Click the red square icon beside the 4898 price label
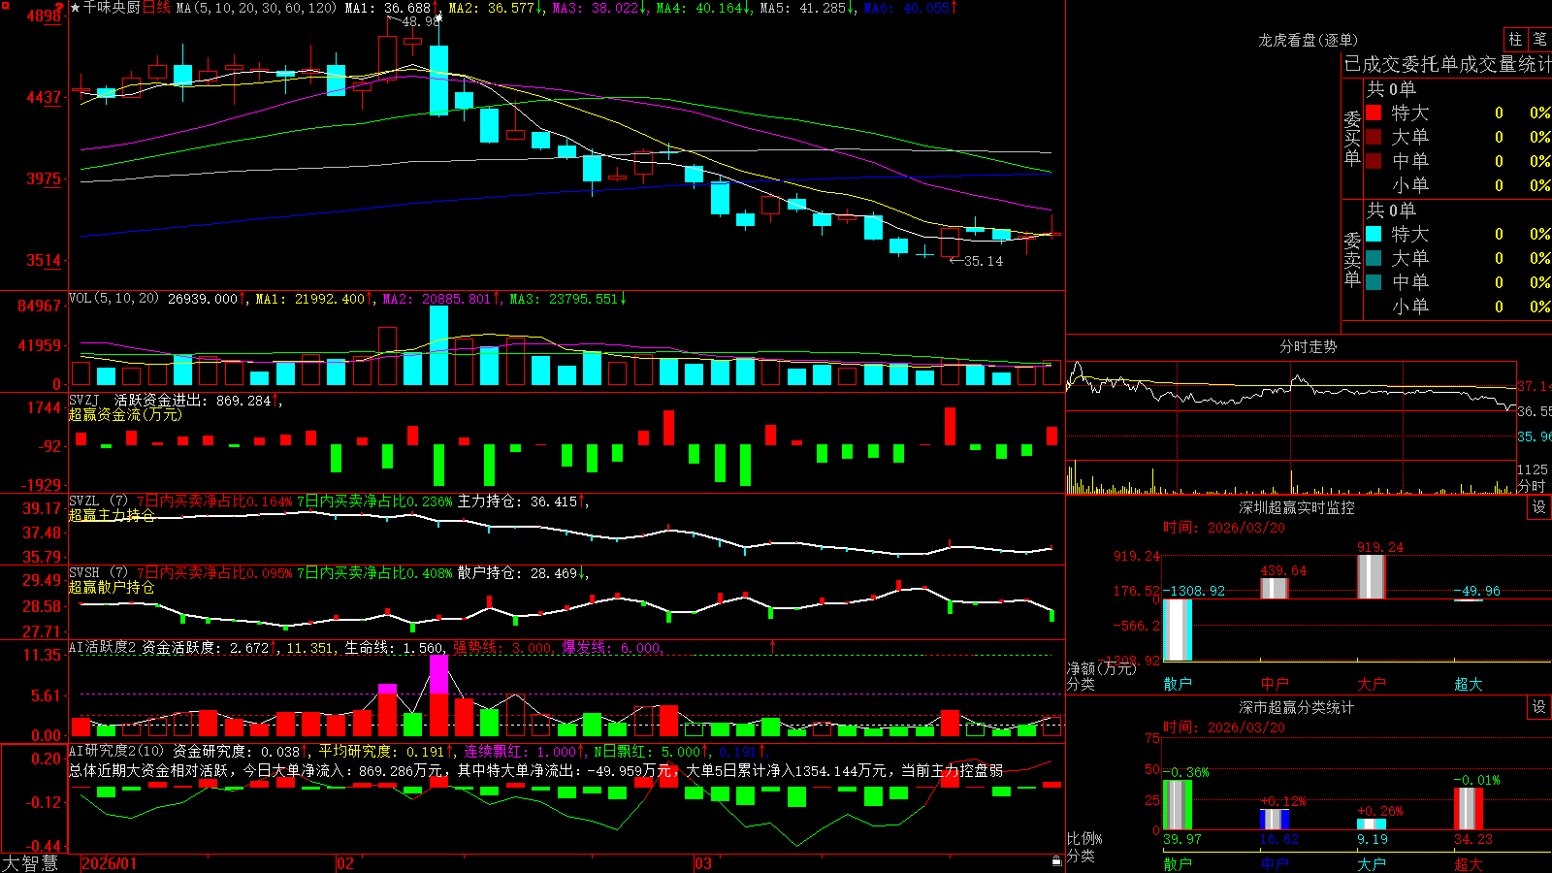Image resolution: width=1552 pixels, height=873 pixels. 5,6
